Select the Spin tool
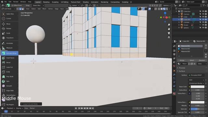 coord(9,81)
